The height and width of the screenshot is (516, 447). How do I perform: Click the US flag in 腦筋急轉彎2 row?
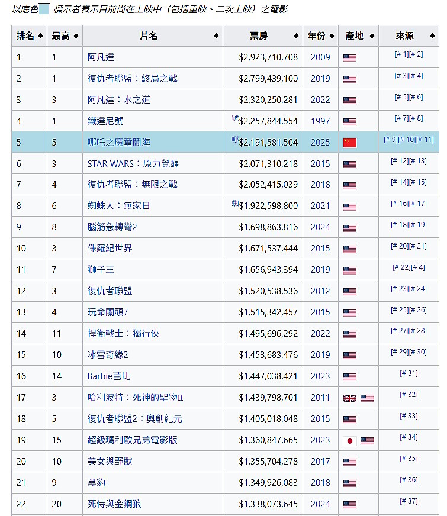349,228
